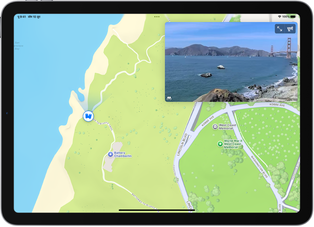Tap the home indicator bar at bottom
The image size is (314, 227).
tap(157, 210)
